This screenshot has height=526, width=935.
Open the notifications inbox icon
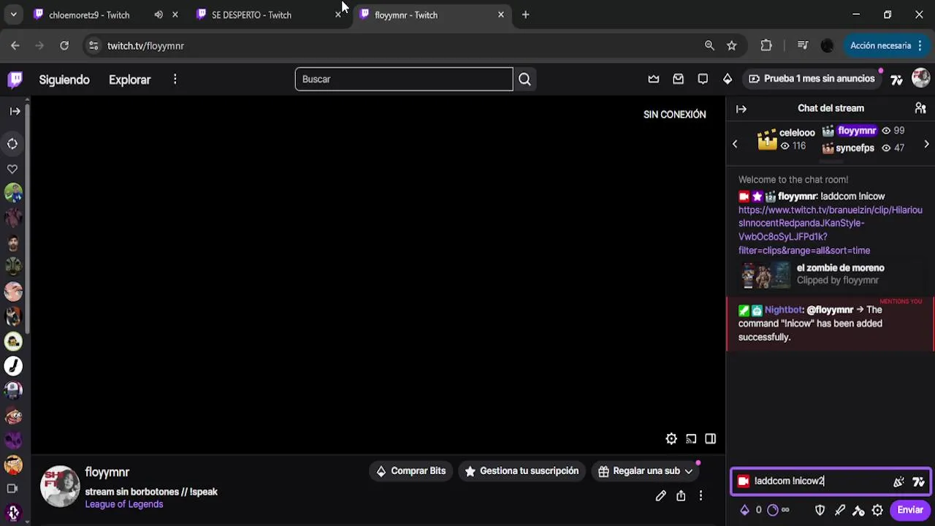(678, 79)
